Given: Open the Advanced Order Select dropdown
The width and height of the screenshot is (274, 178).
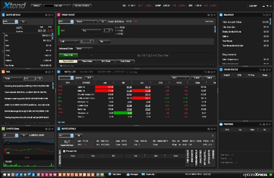Looking at the screenshot, I should click(84, 49).
